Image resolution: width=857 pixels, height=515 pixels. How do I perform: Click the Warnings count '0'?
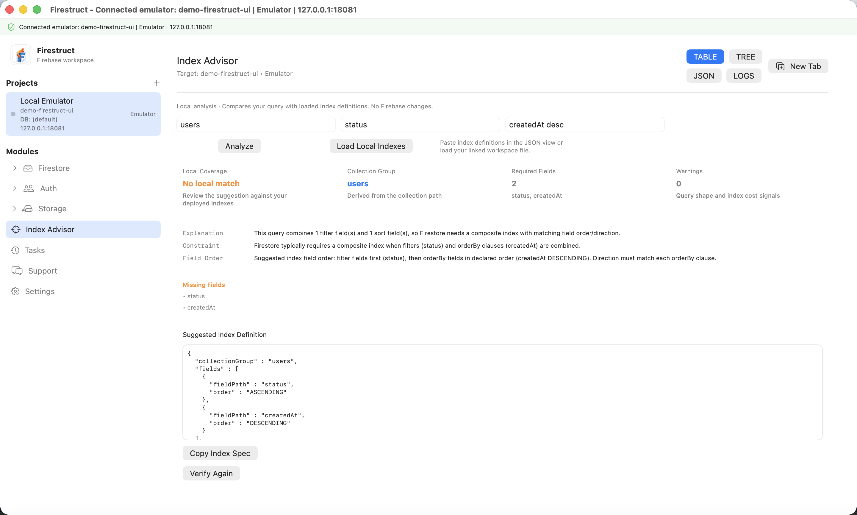(x=679, y=184)
